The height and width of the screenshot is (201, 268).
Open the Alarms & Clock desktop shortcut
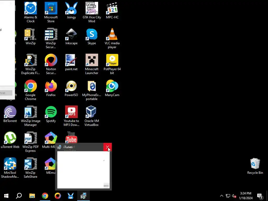(31, 12)
